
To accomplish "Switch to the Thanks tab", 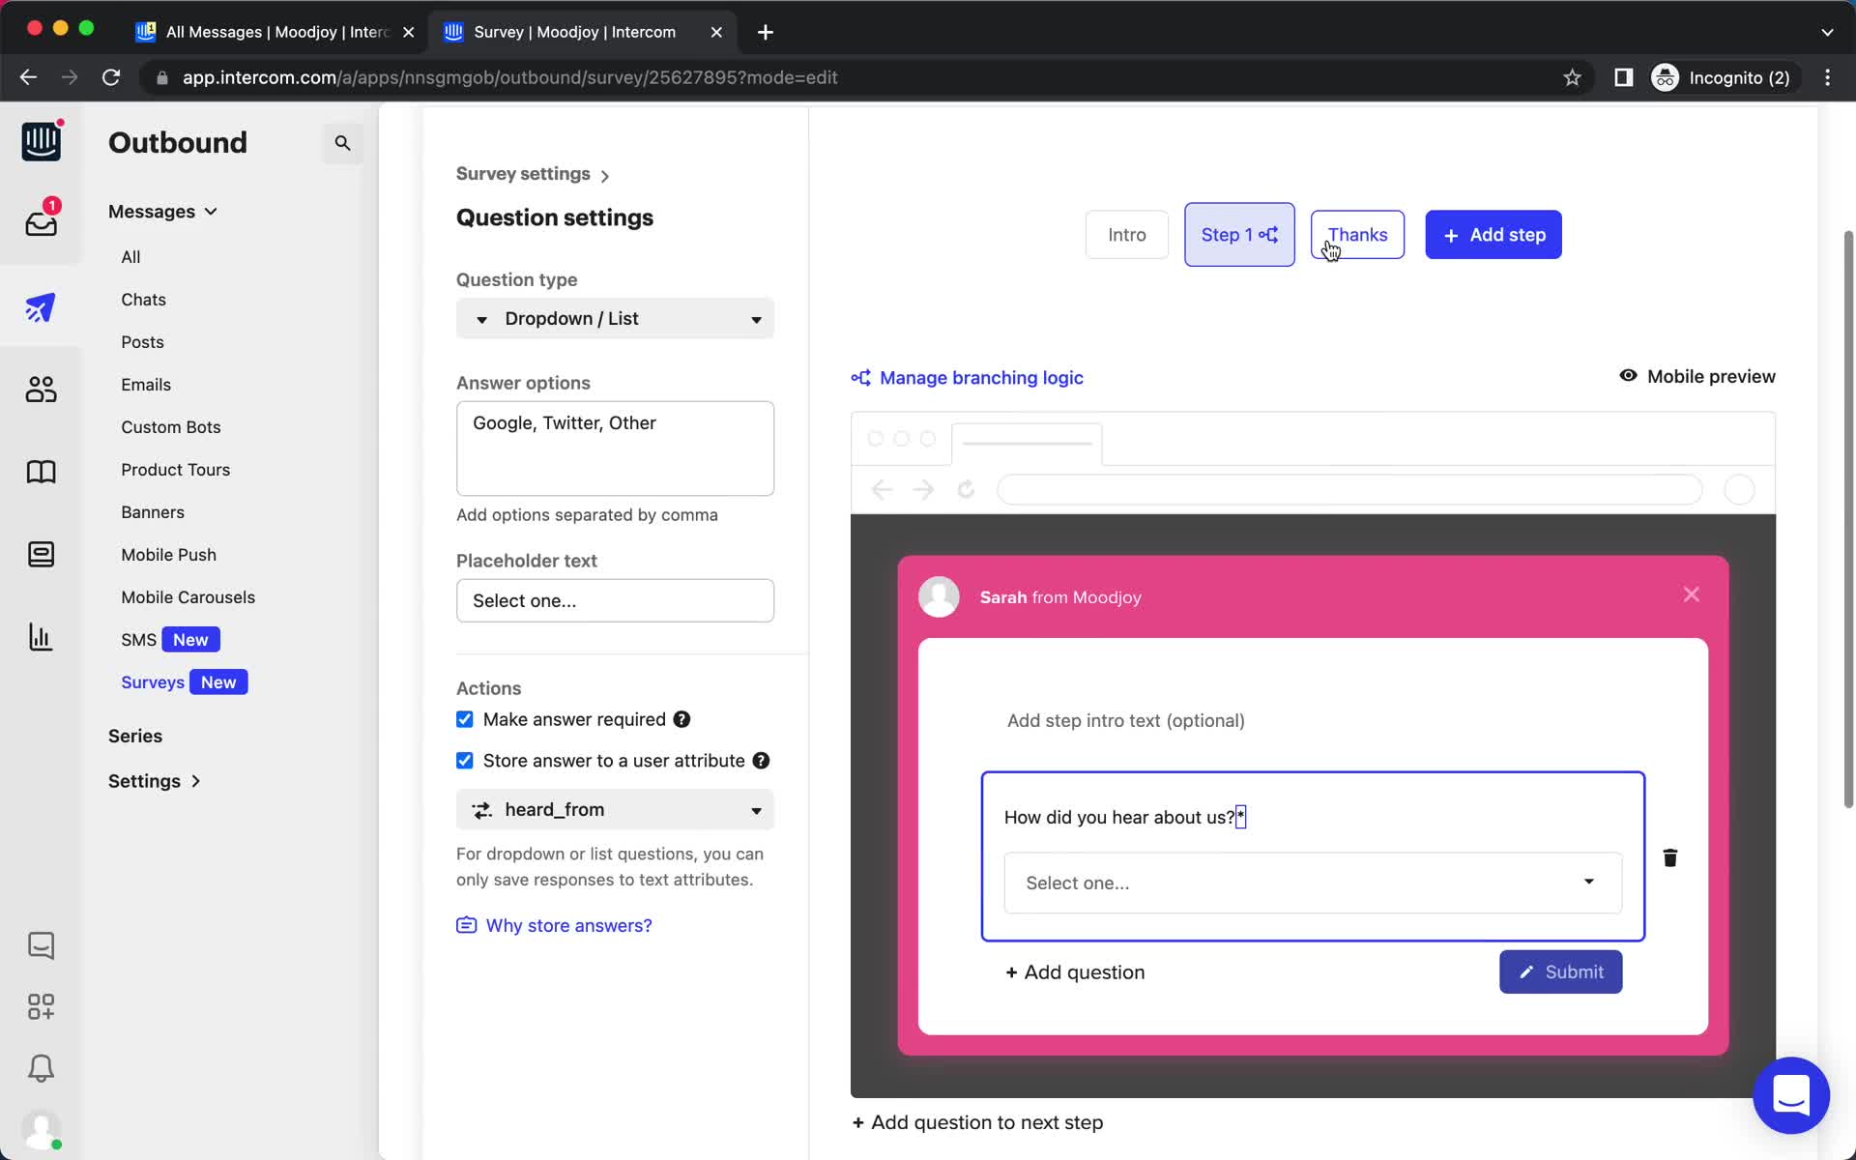I will pyautogui.click(x=1356, y=234).
